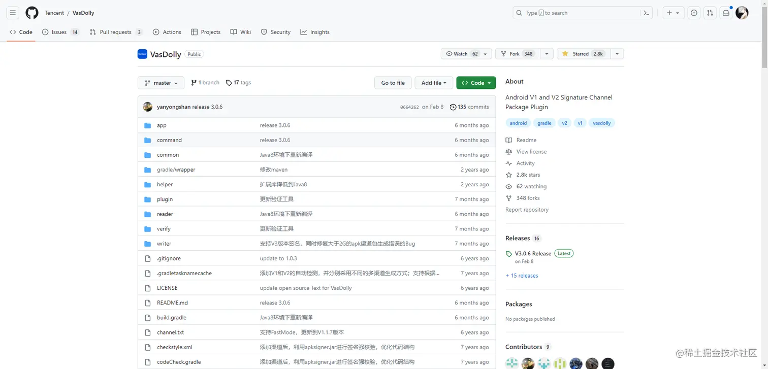Open the 1 branch link

205,83
